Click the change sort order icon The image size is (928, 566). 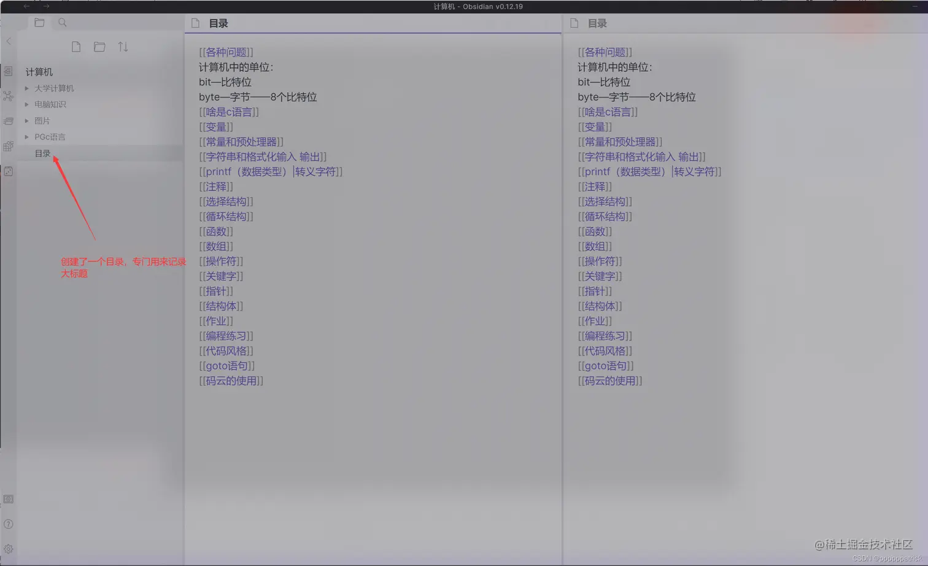pos(123,46)
